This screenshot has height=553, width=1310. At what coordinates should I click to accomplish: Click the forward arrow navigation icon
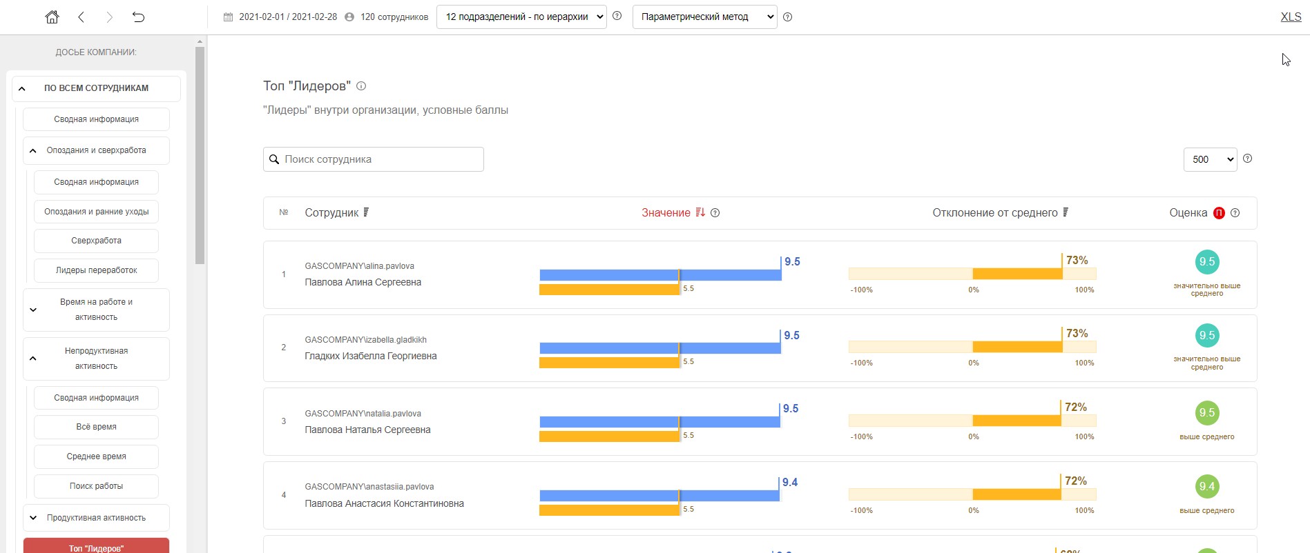pyautogui.click(x=109, y=17)
